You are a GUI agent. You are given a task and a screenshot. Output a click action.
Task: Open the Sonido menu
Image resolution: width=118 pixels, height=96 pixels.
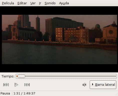pos(50,3)
